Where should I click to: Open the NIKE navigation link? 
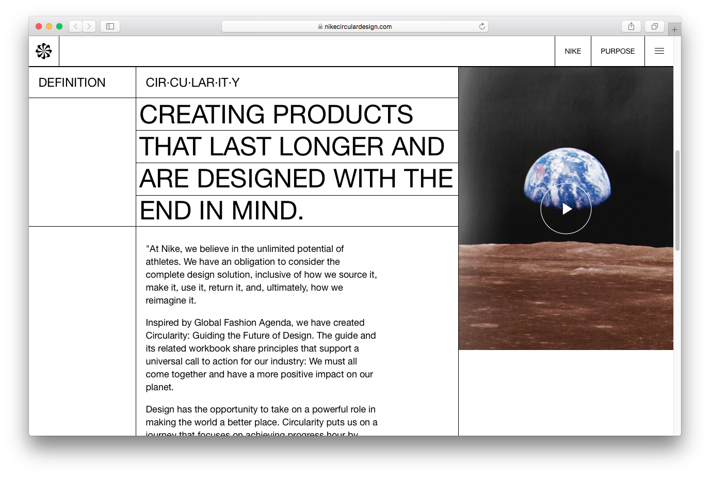click(573, 51)
